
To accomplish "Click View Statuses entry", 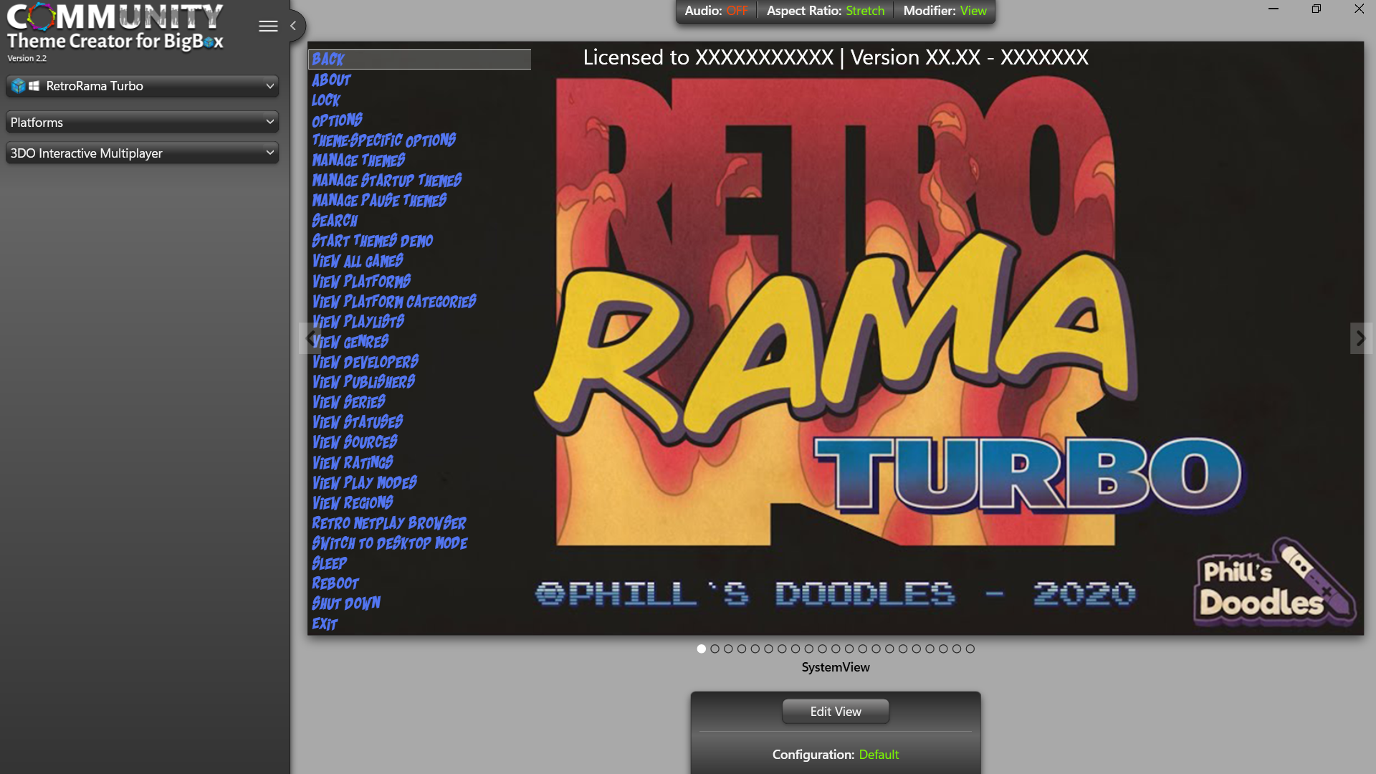I will point(358,421).
